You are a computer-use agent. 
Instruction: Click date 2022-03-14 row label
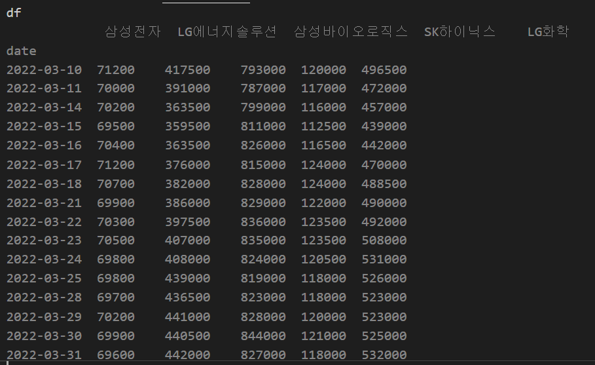(x=44, y=107)
